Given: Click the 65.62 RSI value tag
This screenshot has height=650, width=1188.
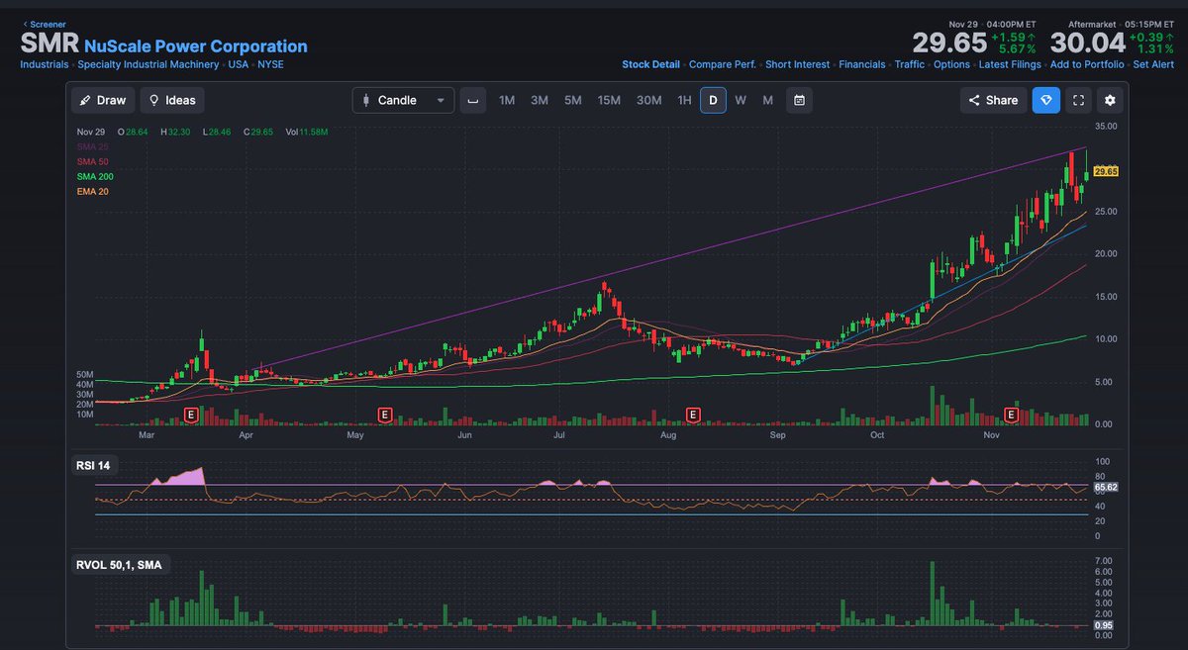Looking at the screenshot, I should point(1106,488).
